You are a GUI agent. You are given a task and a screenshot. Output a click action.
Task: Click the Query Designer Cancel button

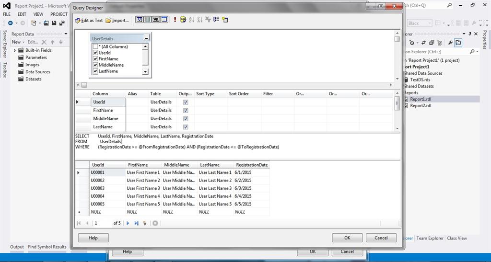tap(381, 238)
